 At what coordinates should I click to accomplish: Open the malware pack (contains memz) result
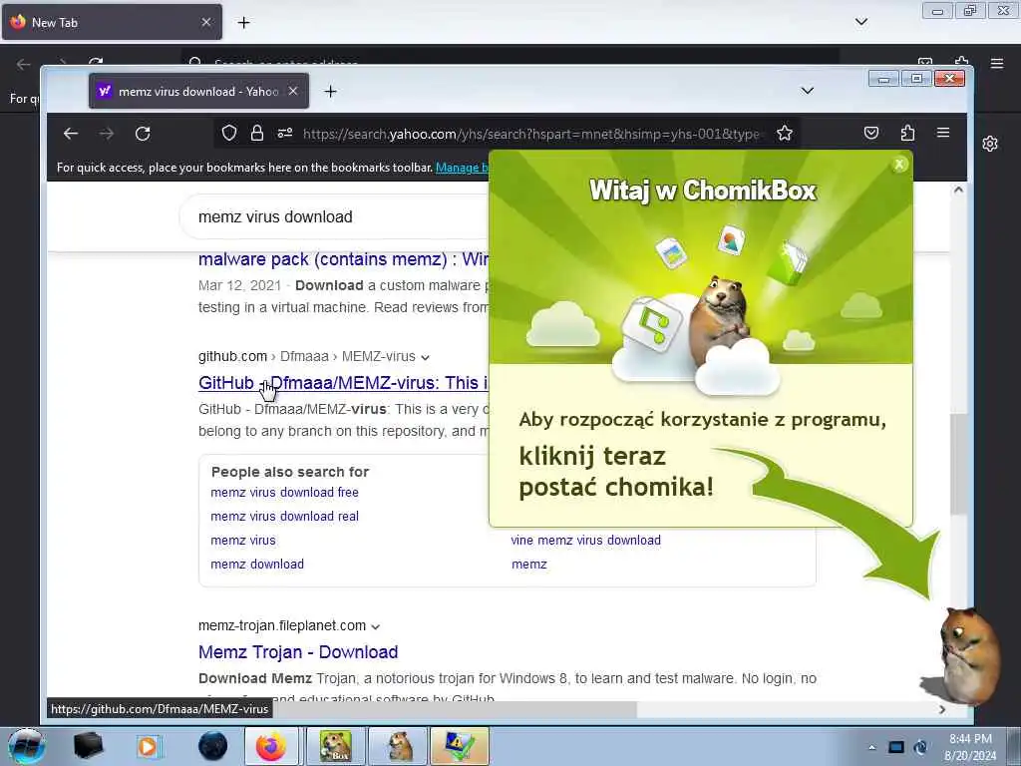(x=343, y=259)
